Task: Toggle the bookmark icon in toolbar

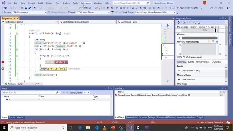Action: (x=158, y=8)
